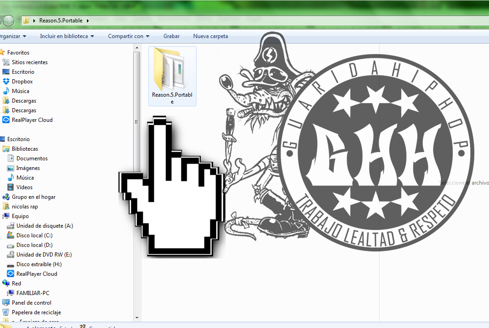Click the RealPlayer Cloud icon under Favoritos

(5, 120)
